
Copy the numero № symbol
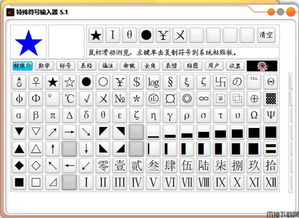click(x=120, y=99)
